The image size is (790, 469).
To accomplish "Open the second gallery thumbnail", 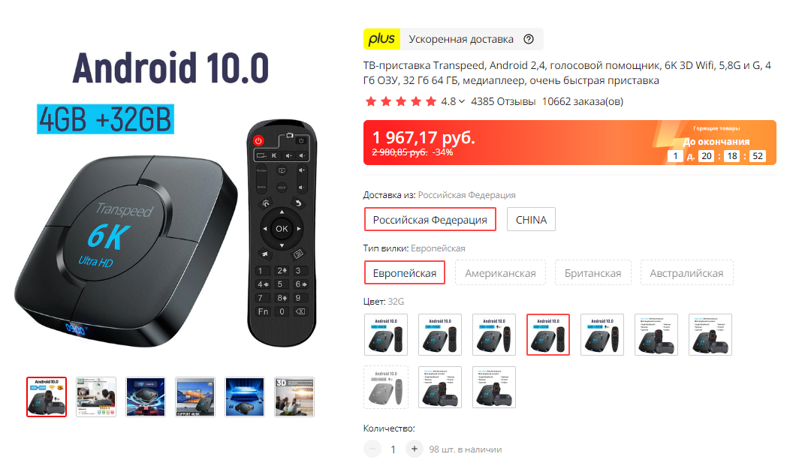I will (x=96, y=397).
